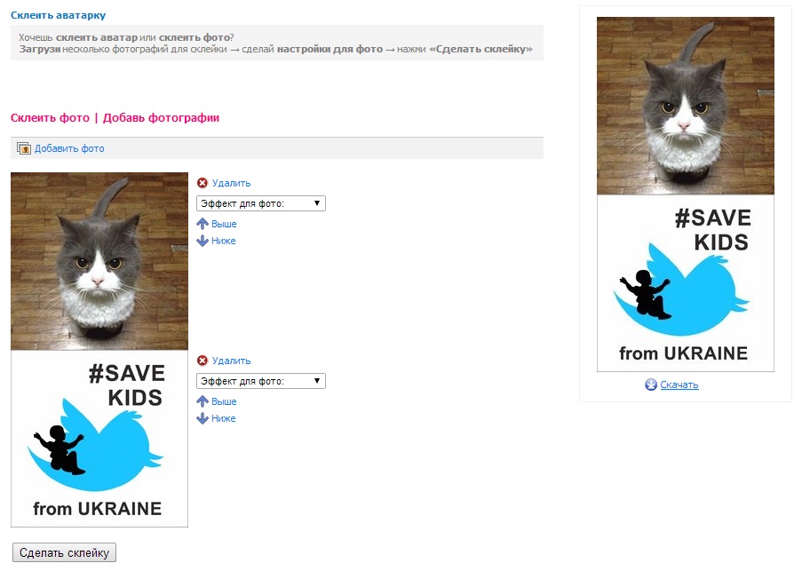The width and height of the screenshot is (802, 579).
Task: Click Выше link beside the Save Kids image
Action: click(224, 401)
